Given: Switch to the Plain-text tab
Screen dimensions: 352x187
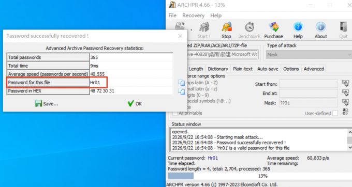Looking at the screenshot, I should click(243, 69).
